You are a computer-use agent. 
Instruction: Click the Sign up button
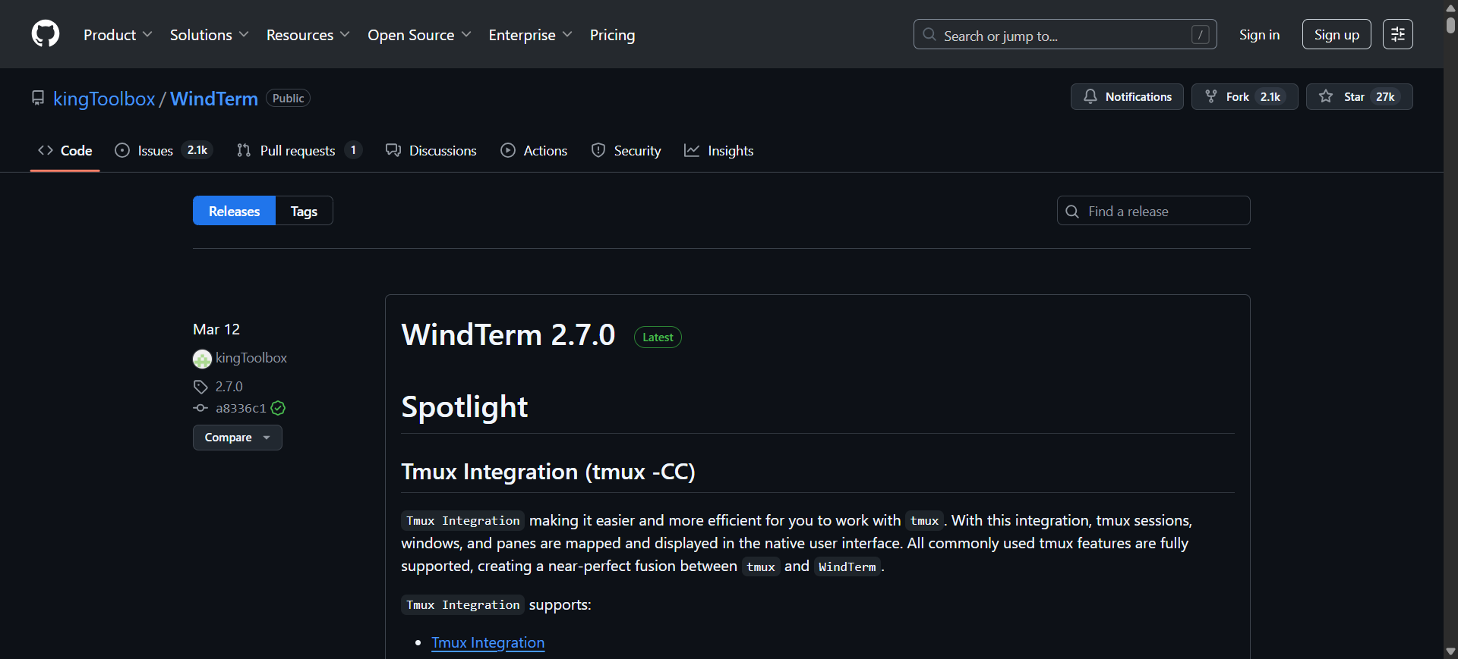tap(1336, 34)
